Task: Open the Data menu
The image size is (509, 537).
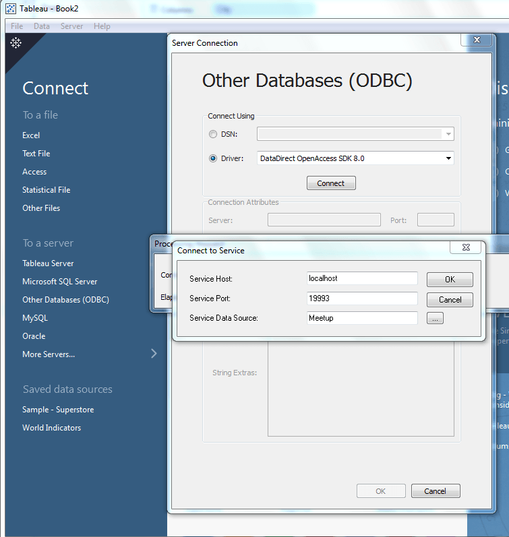Action: 42,26
